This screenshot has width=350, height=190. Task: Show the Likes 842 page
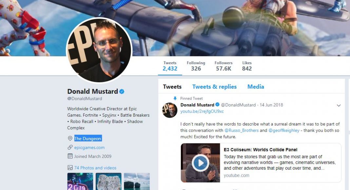(x=247, y=66)
